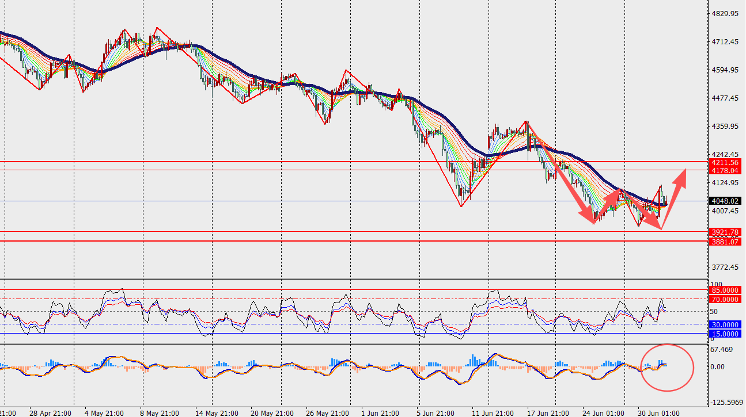The width and height of the screenshot is (746, 417).
Task: Click the 28 Apr 21:00 date label
Action: pos(51,413)
